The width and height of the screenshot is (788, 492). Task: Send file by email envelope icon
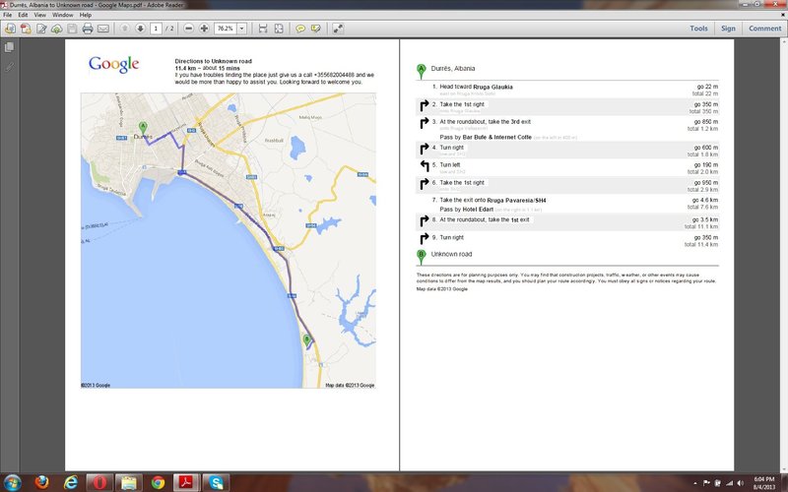pos(103,29)
